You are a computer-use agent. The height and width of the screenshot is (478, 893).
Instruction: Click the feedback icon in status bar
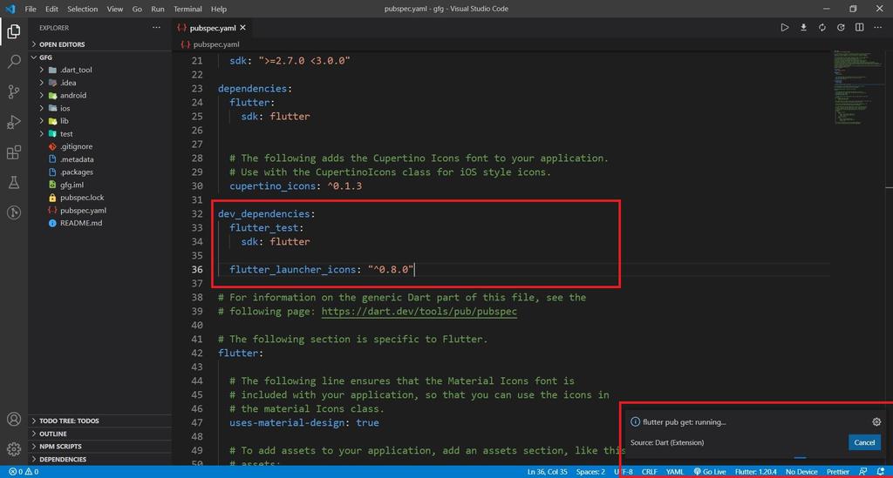pos(863,472)
